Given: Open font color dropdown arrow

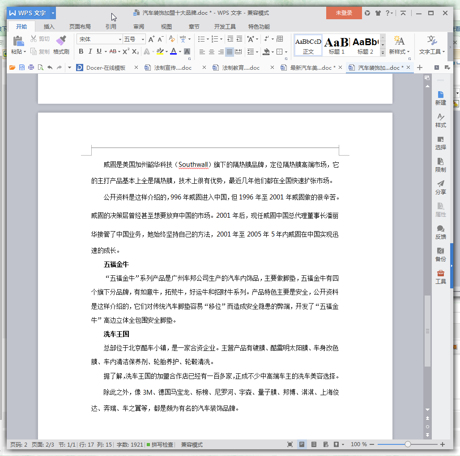Looking at the screenshot, I should tap(180, 52).
